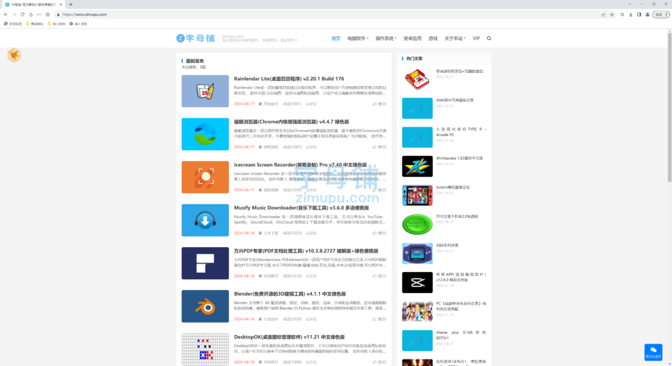Open the Wondershare PDF dark blue thumbnail

[205, 263]
